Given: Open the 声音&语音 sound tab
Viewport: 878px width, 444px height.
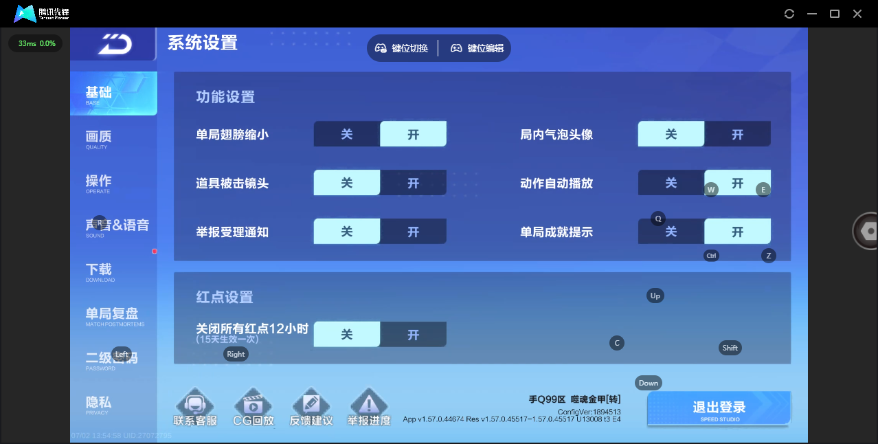Looking at the screenshot, I should coord(113,227).
